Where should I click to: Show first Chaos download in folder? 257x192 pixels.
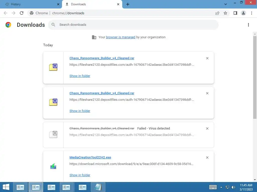click(x=80, y=76)
